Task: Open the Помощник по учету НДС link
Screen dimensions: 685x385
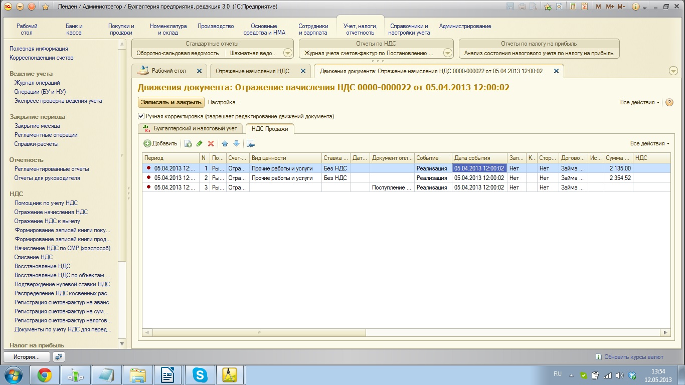Action: click(x=46, y=203)
